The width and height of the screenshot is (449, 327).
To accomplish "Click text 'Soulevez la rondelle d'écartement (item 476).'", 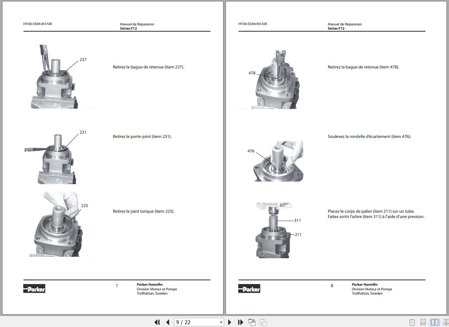I will click(369, 137).
